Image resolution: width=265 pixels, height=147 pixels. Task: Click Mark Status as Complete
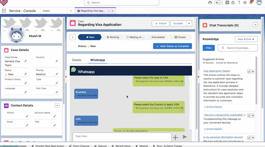pos(172,46)
